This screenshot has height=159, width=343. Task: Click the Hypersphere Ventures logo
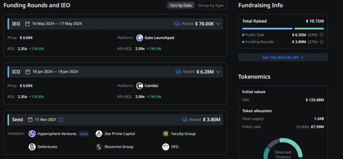point(32,134)
